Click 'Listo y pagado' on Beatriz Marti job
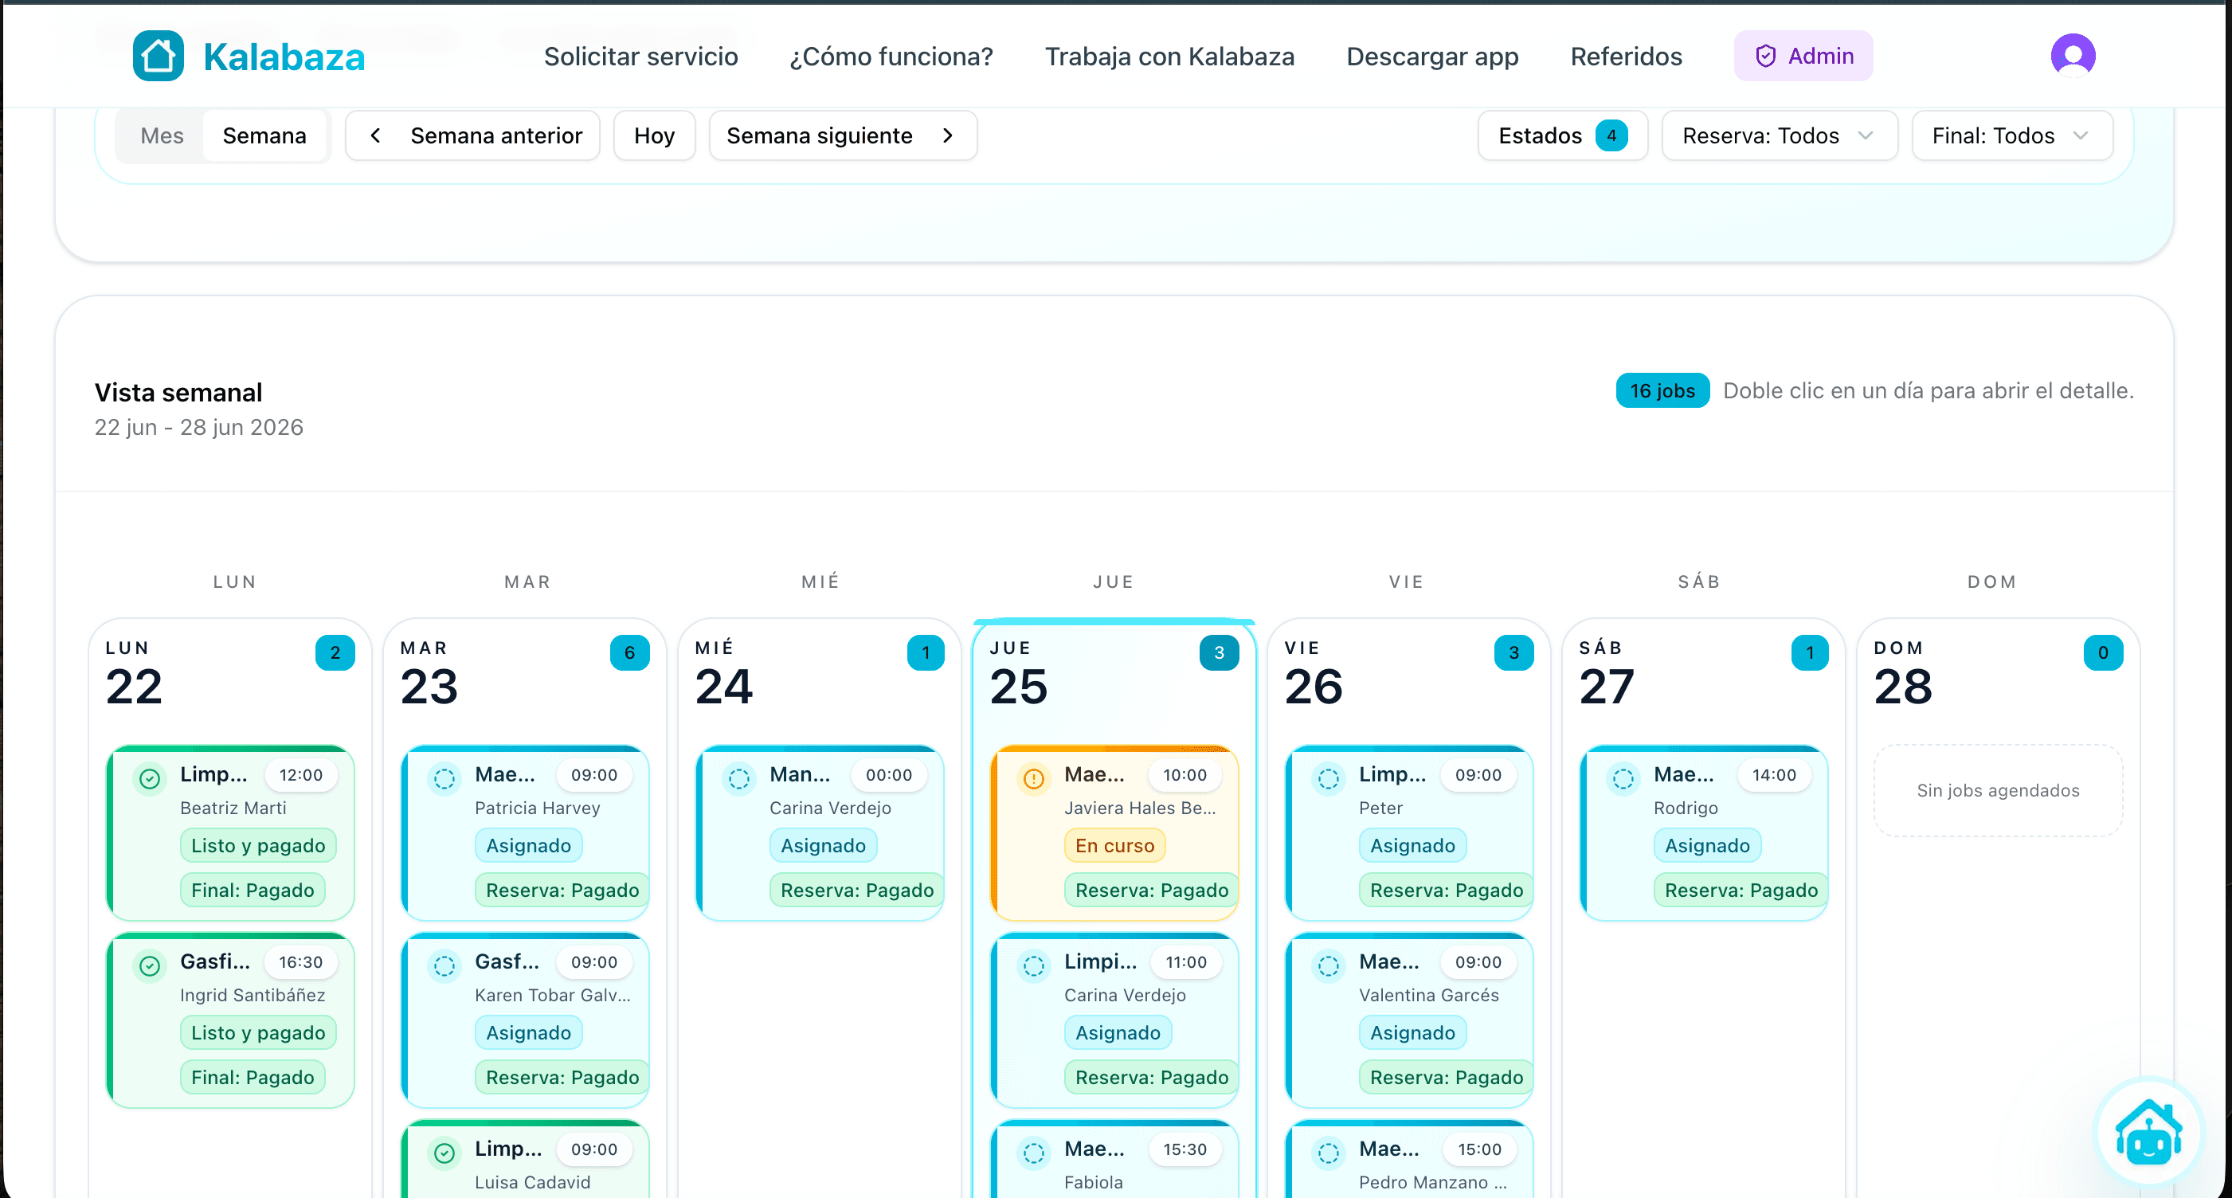The width and height of the screenshot is (2232, 1198). (x=258, y=845)
